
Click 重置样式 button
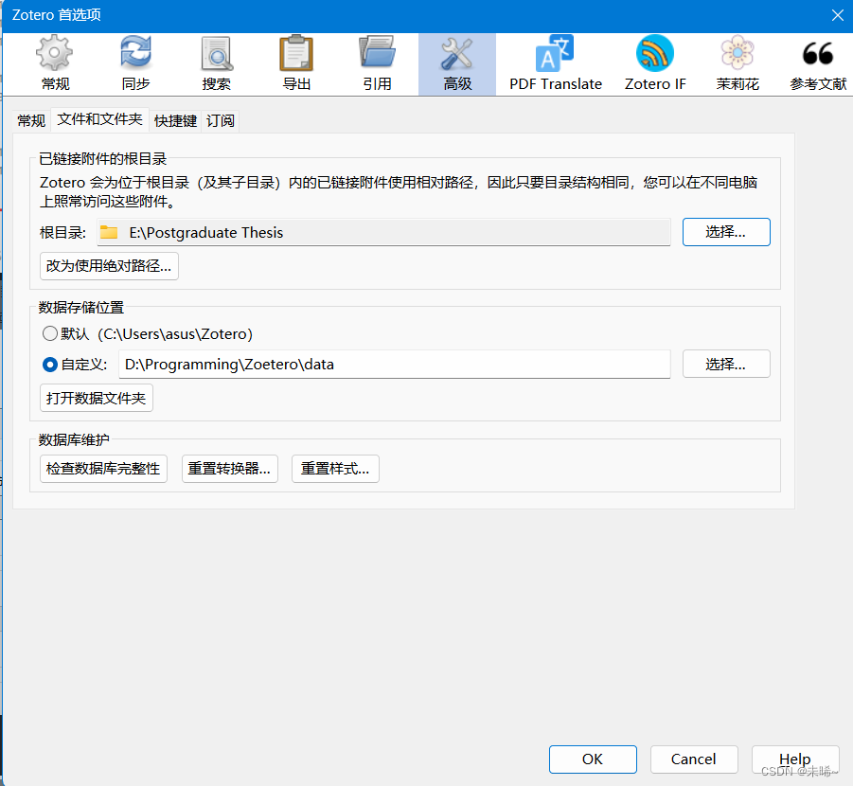[x=335, y=469]
